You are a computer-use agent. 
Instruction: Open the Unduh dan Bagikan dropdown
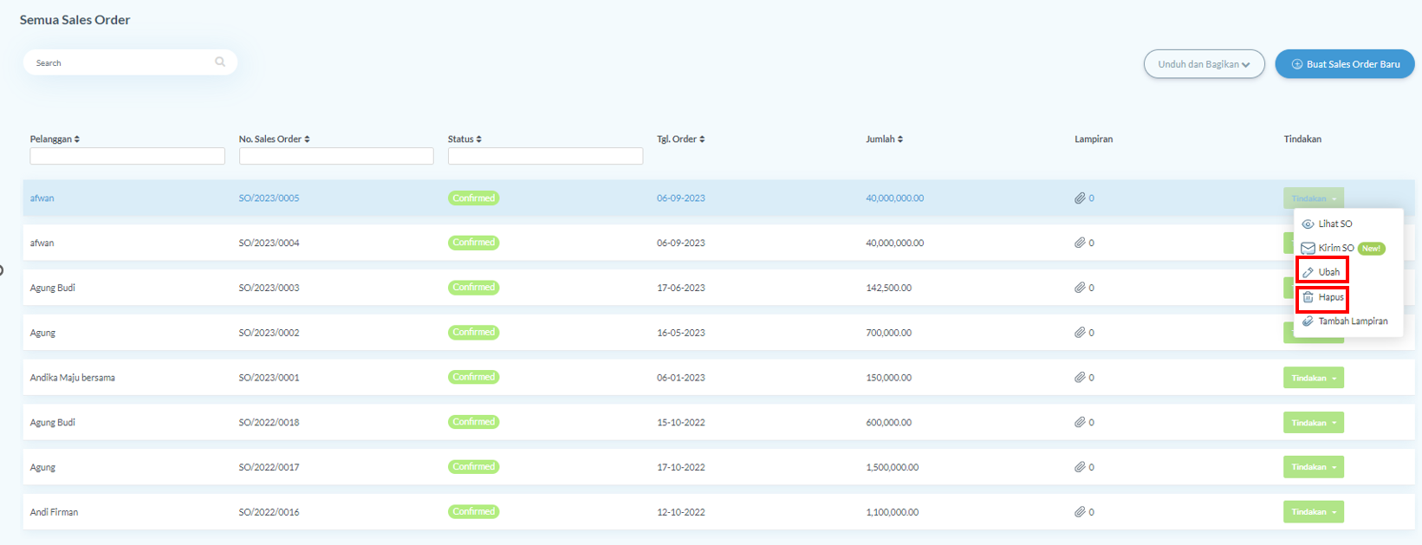(1204, 64)
